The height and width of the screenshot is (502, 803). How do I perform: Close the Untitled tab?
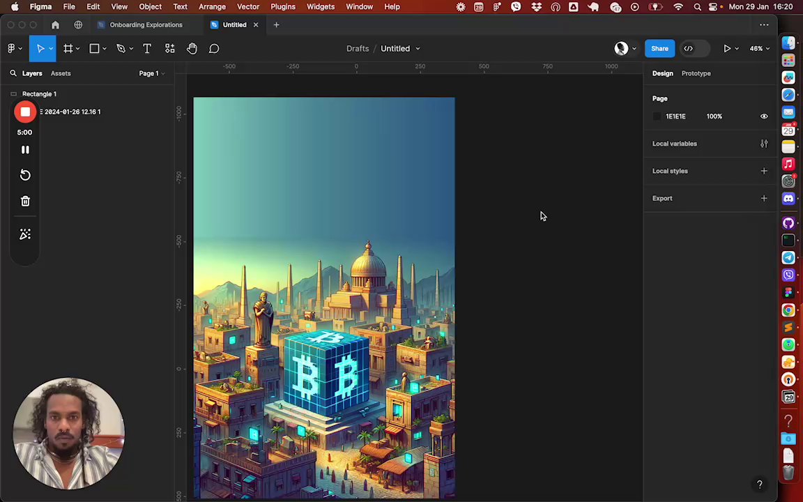(256, 24)
